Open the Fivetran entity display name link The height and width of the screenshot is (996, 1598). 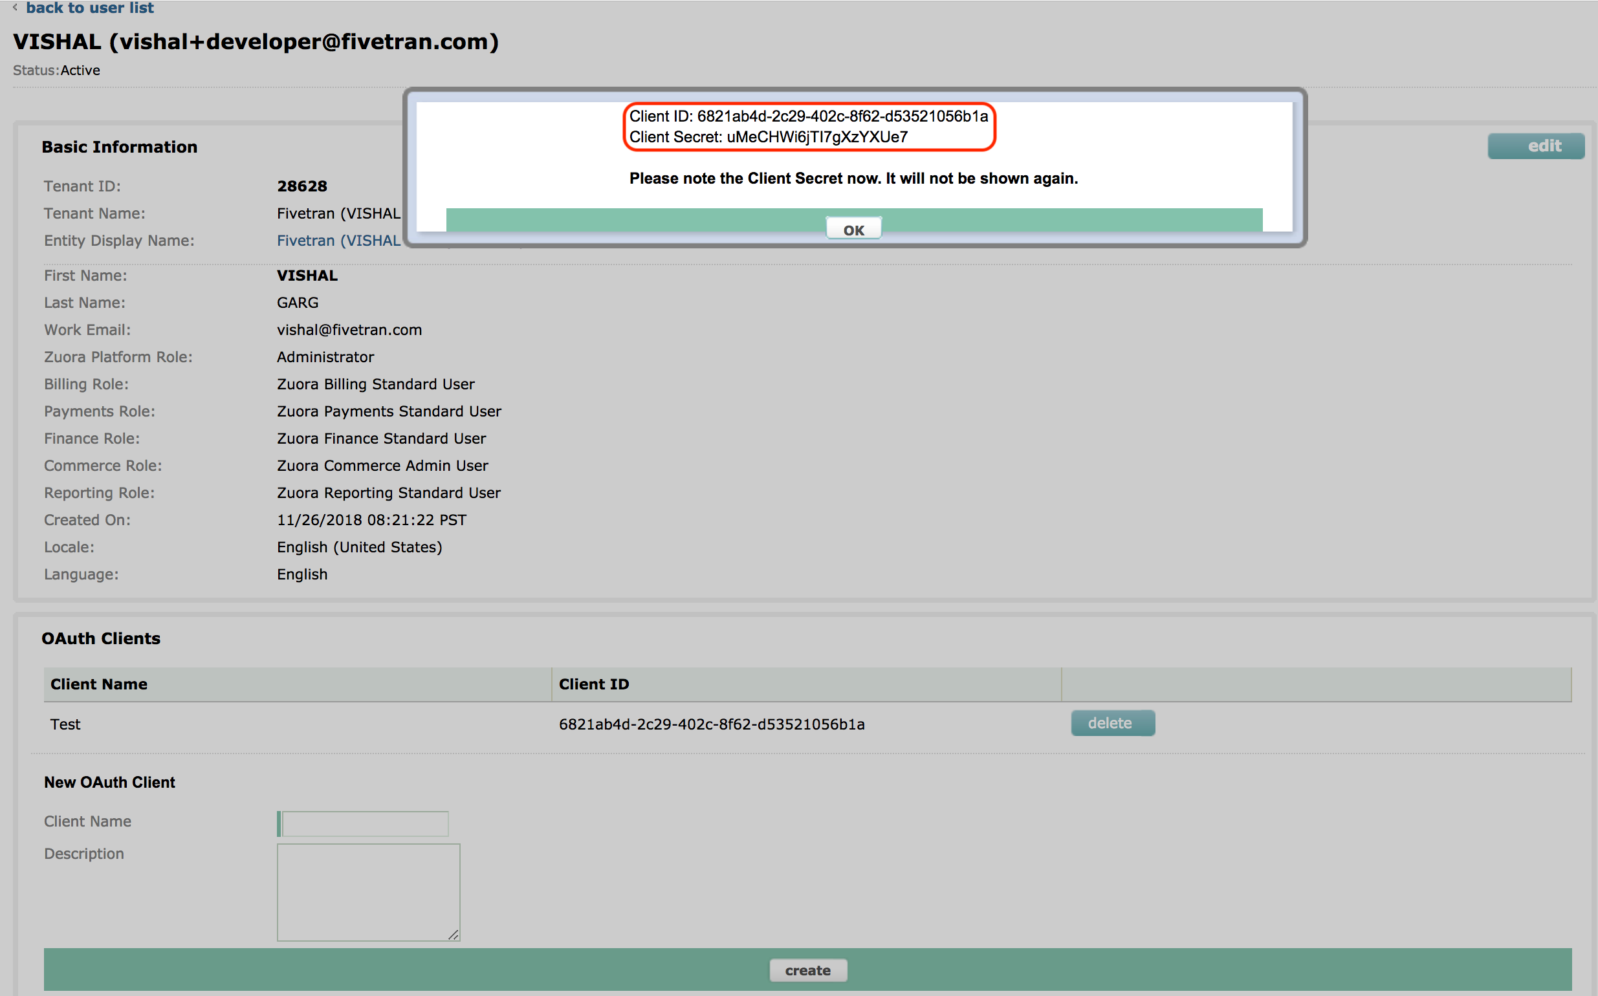click(339, 241)
